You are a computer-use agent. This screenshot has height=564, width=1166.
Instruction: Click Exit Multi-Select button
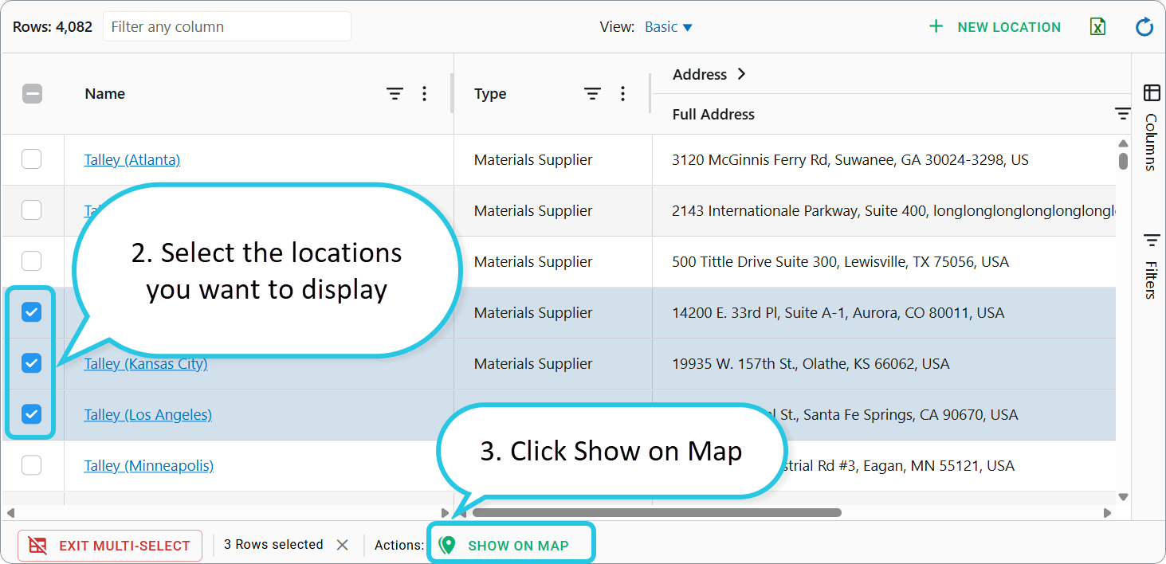110,546
